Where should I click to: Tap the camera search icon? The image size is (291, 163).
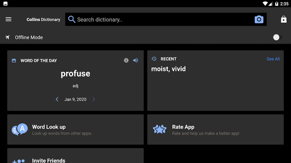pyautogui.click(x=259, y=19)
